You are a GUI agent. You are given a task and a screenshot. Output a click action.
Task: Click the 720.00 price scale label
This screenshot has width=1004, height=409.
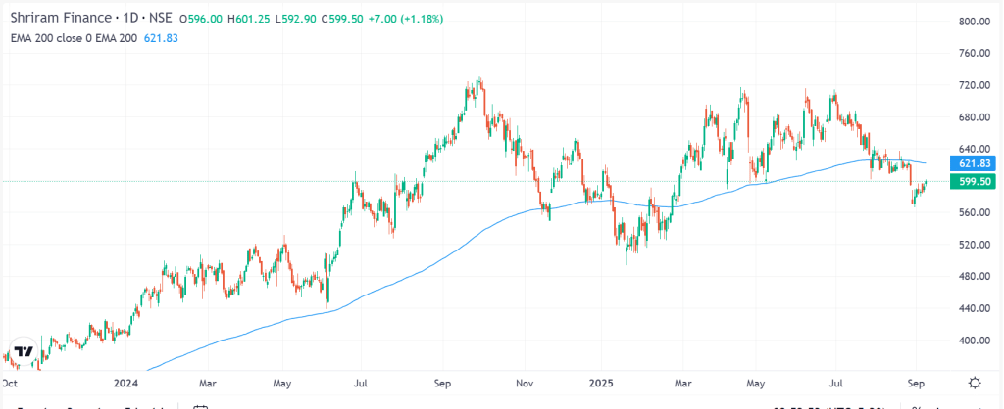976,85
